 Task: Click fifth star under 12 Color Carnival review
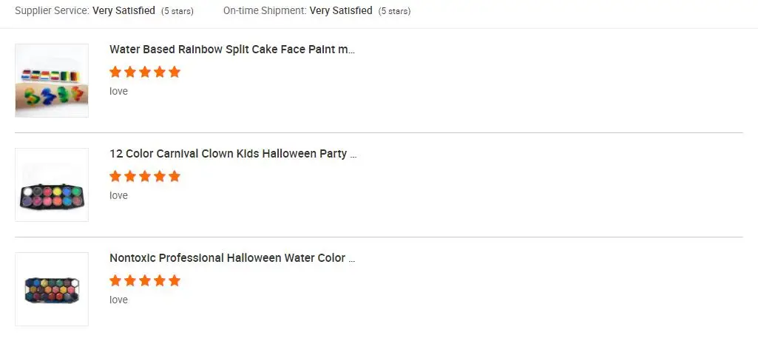(x=174, y=176)
